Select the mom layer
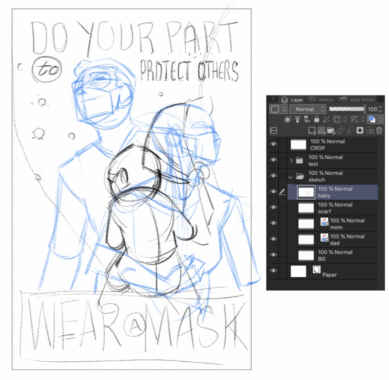Image resolution: width=389 pixels, height=380 pixels. (333, 224)
